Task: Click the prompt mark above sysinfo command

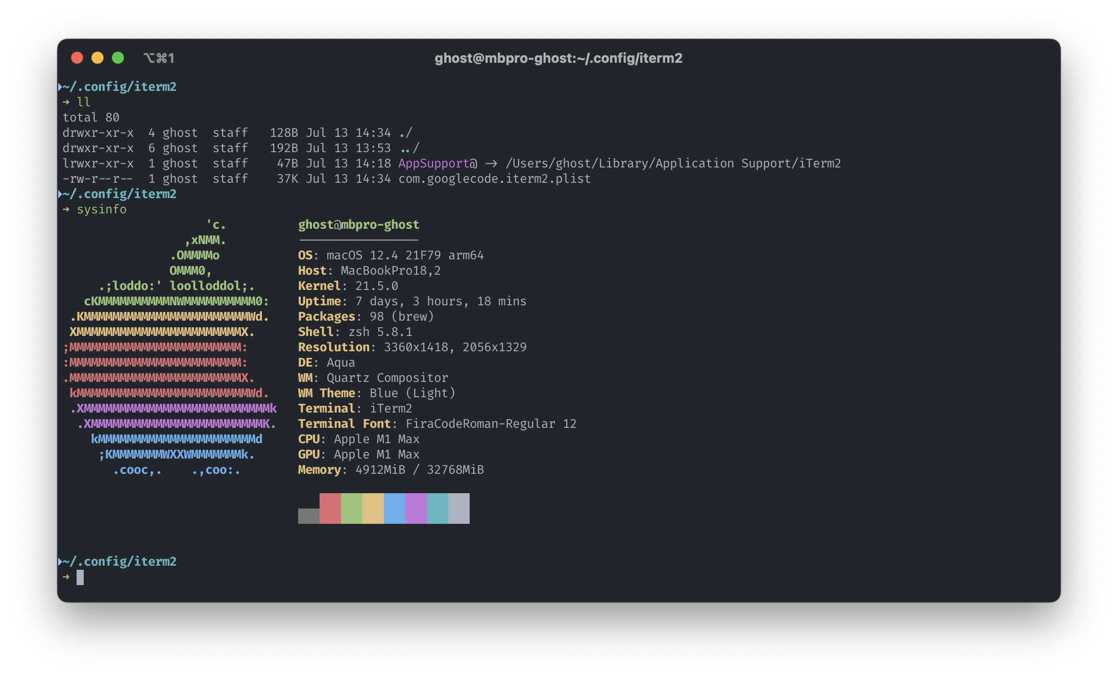Action: (x=60, y=194)
